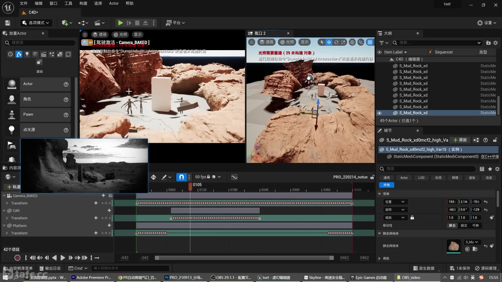Open the 输出日志 output log

pos(50,268)
